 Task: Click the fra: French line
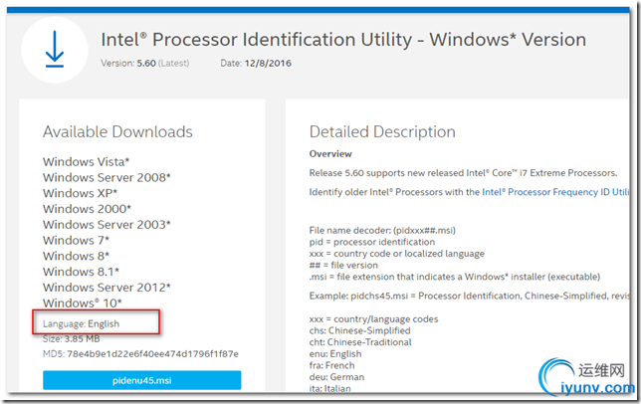332,365
